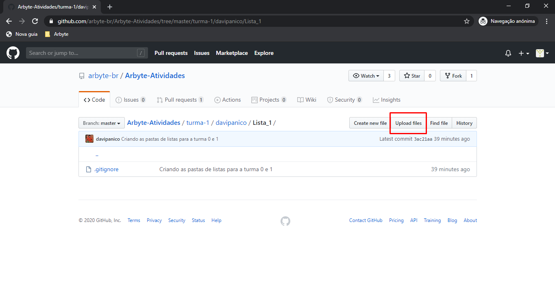Reload the current page
This screenshot has width=555, height=296.
tap(35, 21)
